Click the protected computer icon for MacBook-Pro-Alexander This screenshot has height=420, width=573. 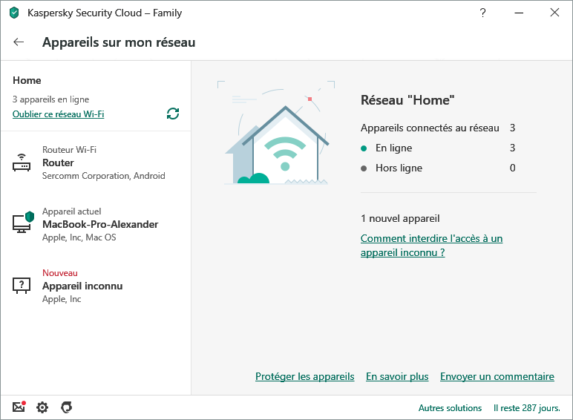23,222
